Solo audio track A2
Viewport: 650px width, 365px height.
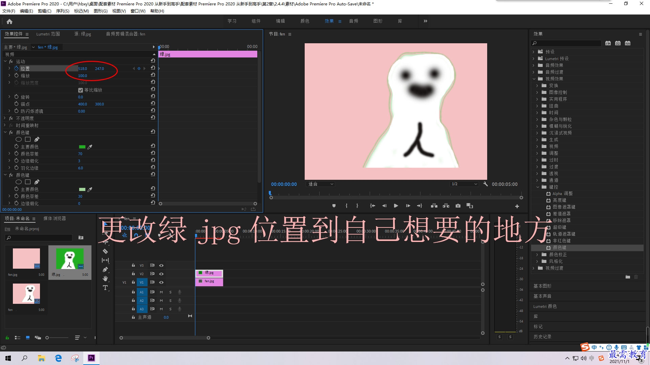170,300
